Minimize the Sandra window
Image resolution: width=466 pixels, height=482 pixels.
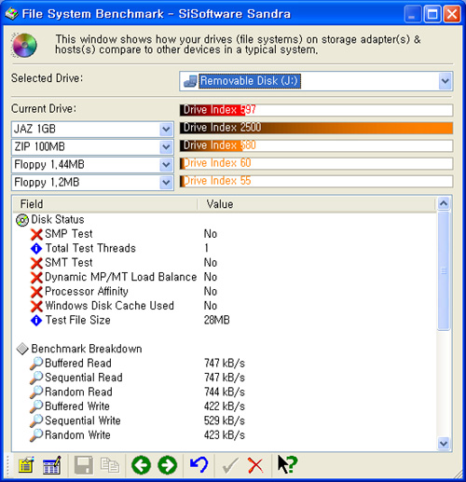412,14
